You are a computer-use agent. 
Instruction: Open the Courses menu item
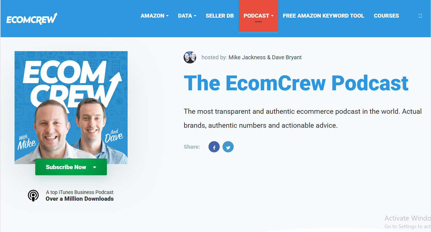(386, 16)
